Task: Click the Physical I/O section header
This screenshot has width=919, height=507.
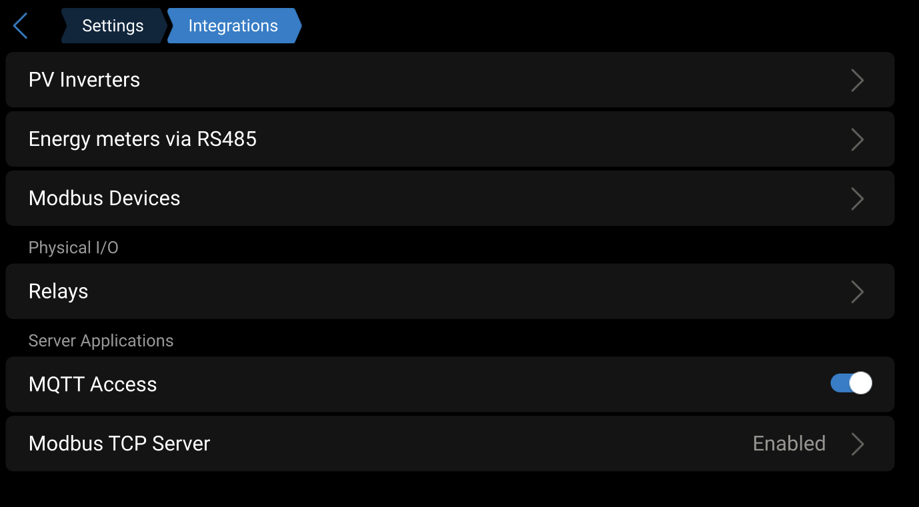Action: [73, 248]
